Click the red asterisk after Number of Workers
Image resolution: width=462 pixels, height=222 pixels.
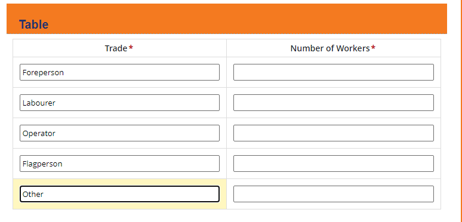[x=373, y=48]
